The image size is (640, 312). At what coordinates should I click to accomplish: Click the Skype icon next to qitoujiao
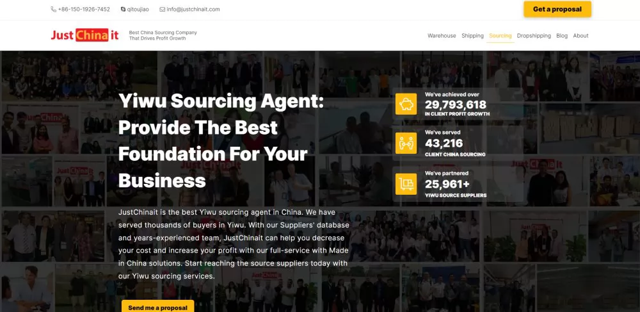pyautogui.click(x=124, y=9)
